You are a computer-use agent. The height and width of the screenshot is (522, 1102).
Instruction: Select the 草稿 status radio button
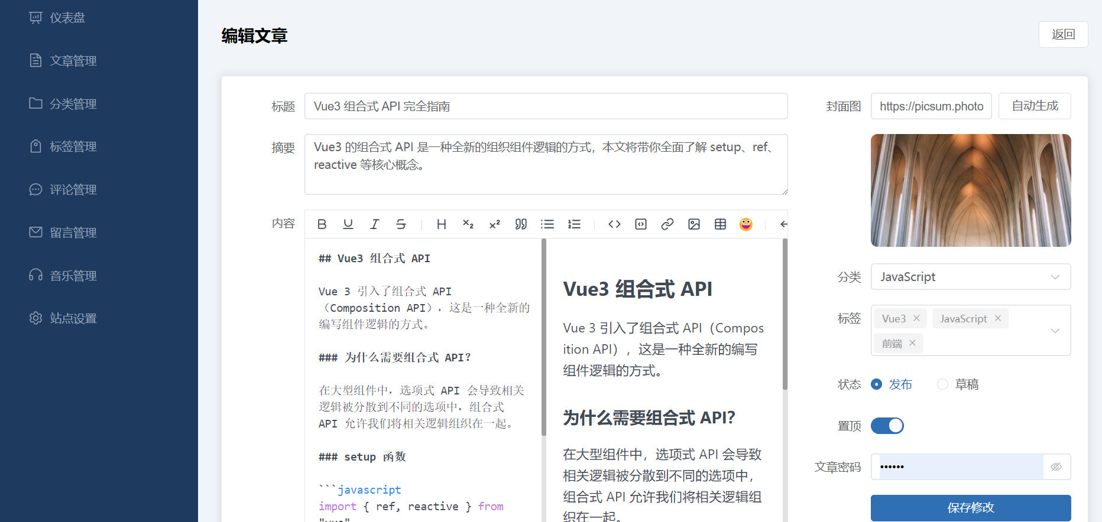(x=943, y=384)
